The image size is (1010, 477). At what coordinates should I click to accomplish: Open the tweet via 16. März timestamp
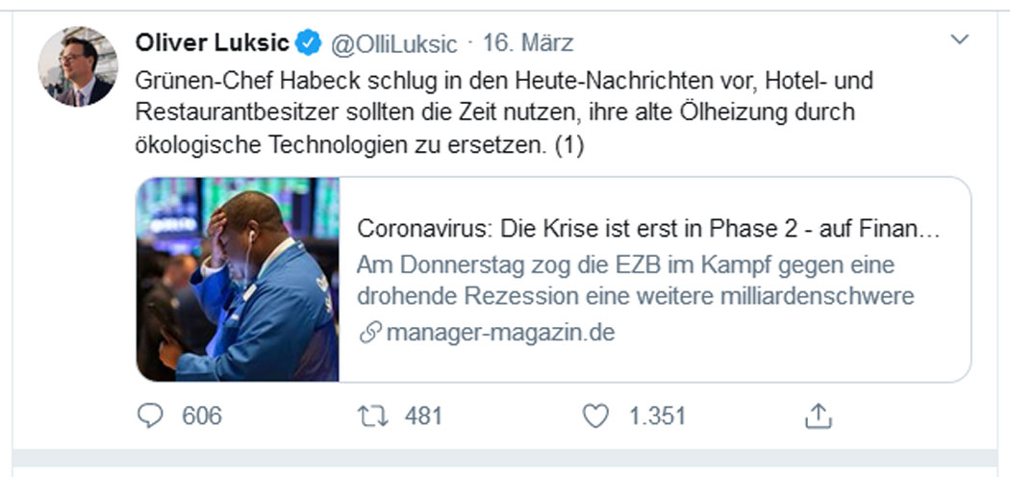tap(527, 43)
